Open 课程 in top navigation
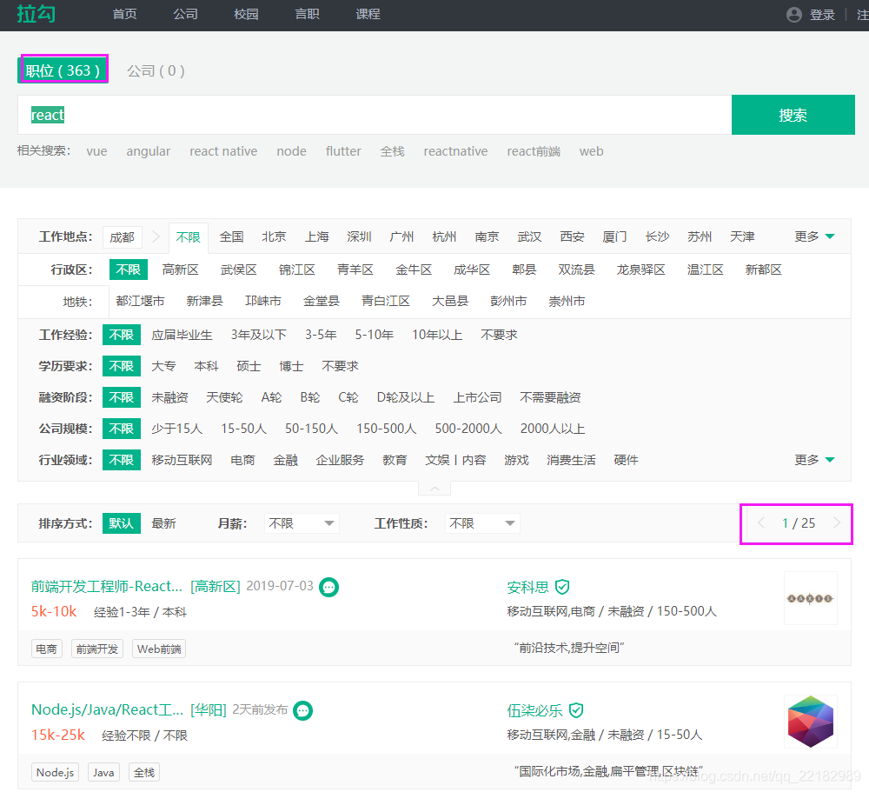869x792 pixels. pos(368,14)
